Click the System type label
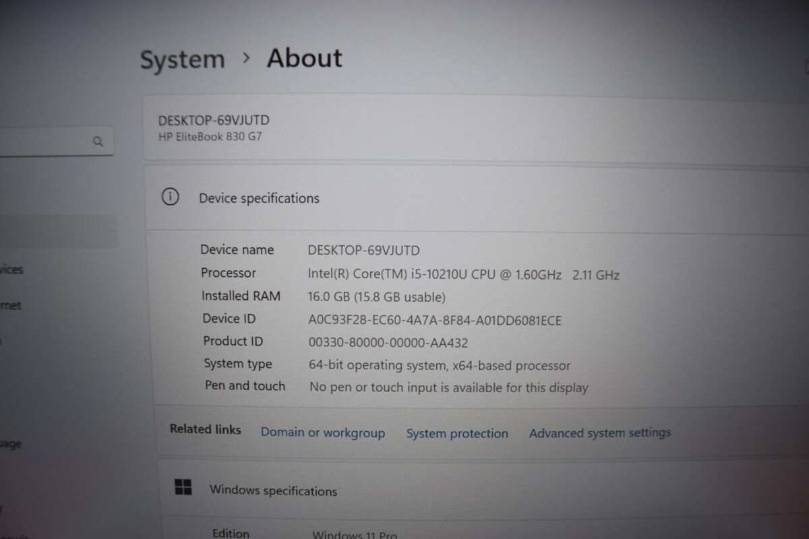The image size is (809, 539). 238,364
